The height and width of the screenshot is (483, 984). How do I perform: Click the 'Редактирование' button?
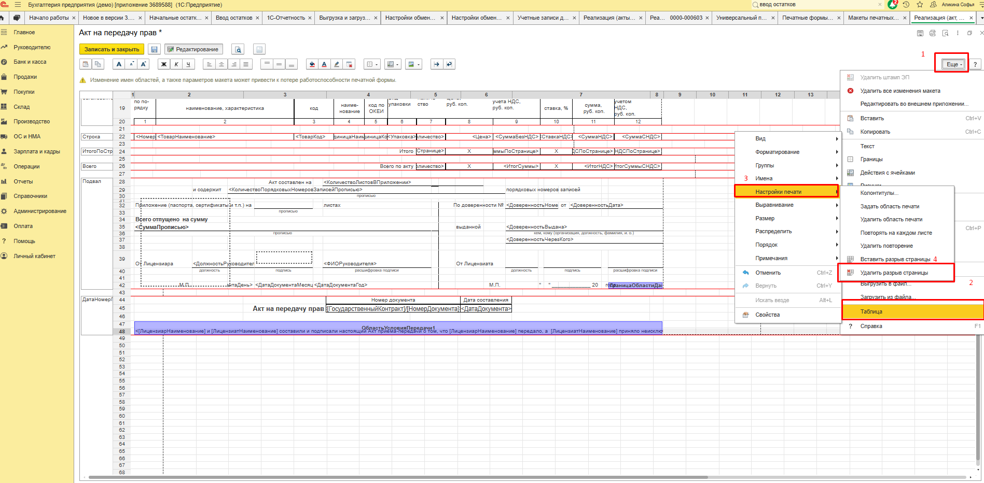point(193,49)
